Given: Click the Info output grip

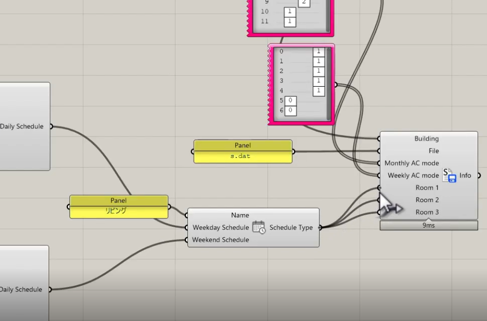Looking at the screenshot, I should pyautogui.click(x=479, y=176).
